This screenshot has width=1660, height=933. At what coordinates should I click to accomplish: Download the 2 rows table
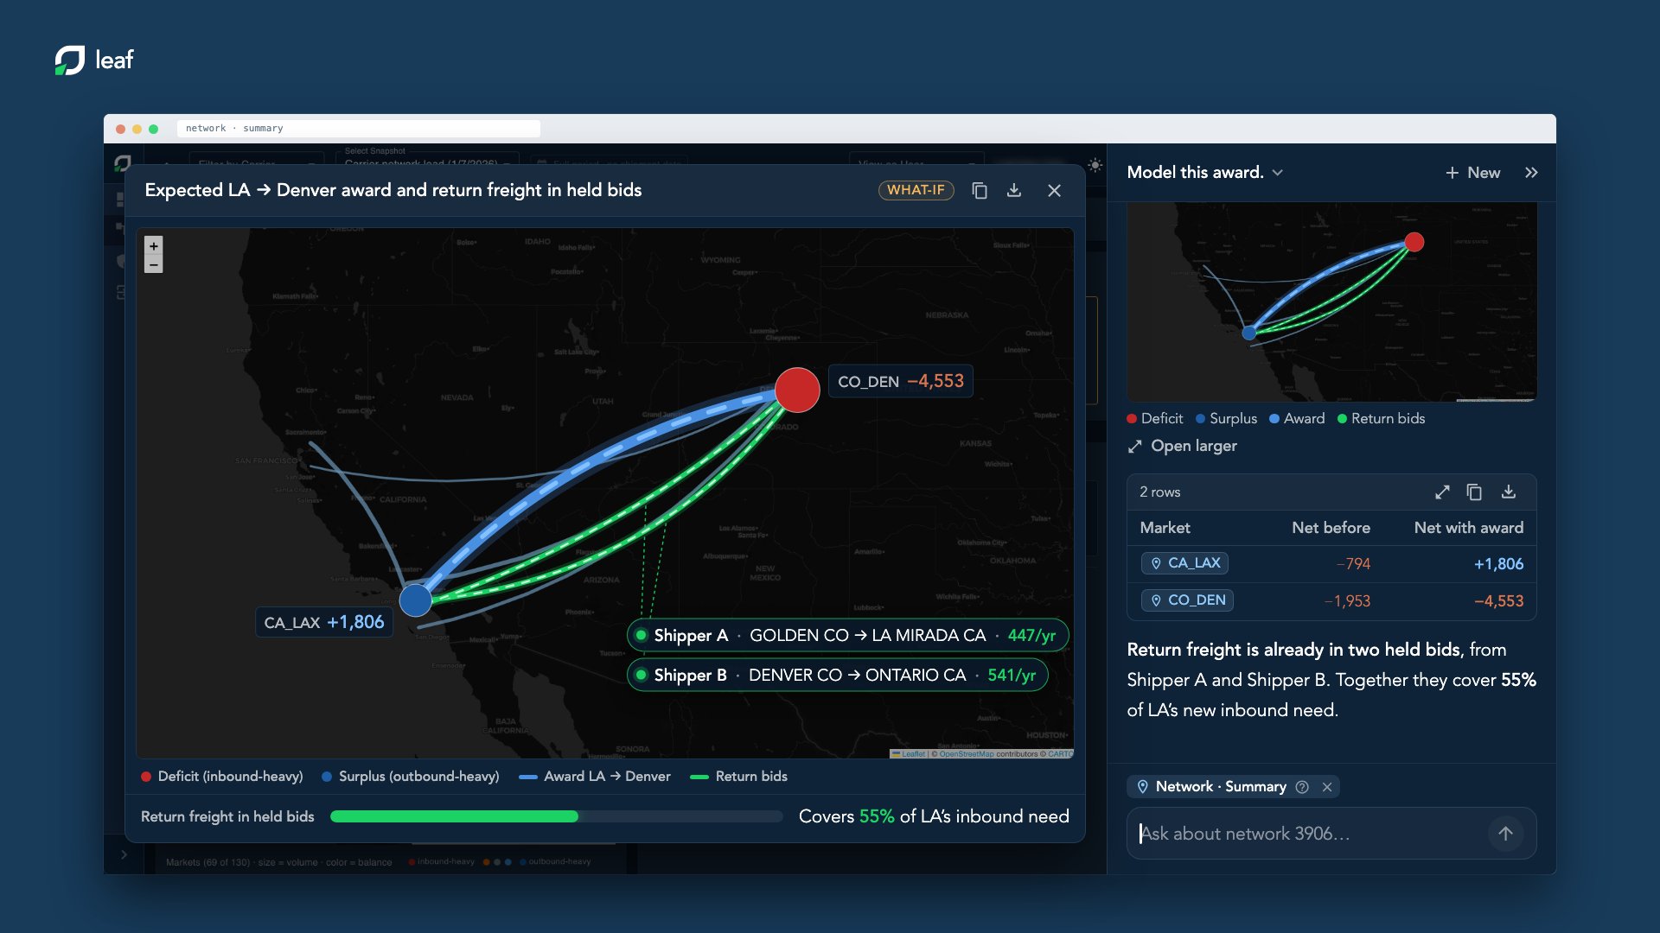click(x=1508, y=492)
